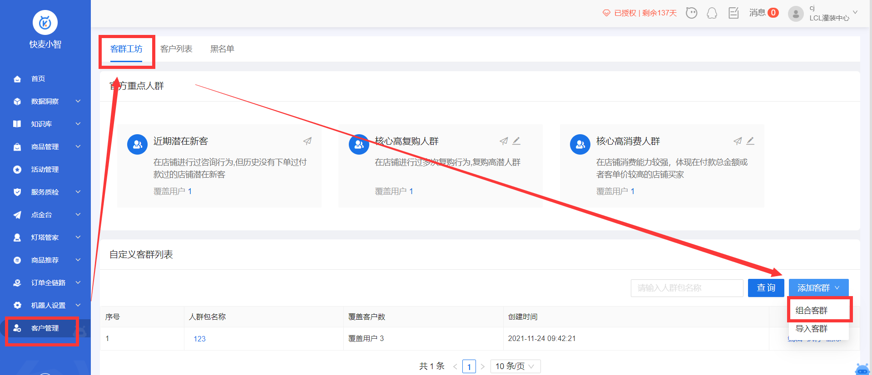872x375 pixels.
Task: Click edit pencil on 核心高消费人群 card
Action: (750, 141)
